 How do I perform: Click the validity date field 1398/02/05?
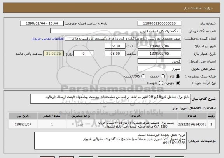tap(159, 54)
